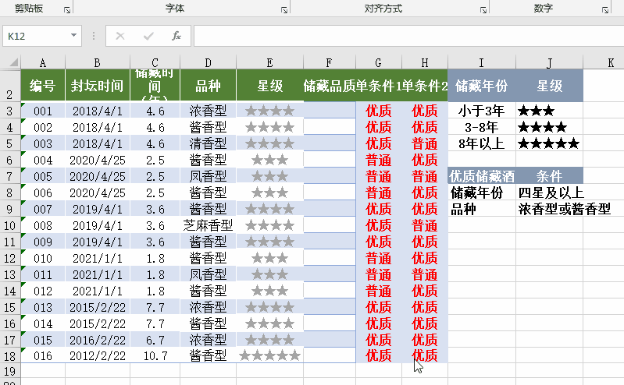The height and width of the screenshot is (385, 624).
Task: Click the Name Box showing K12
Action: [35, 36]
